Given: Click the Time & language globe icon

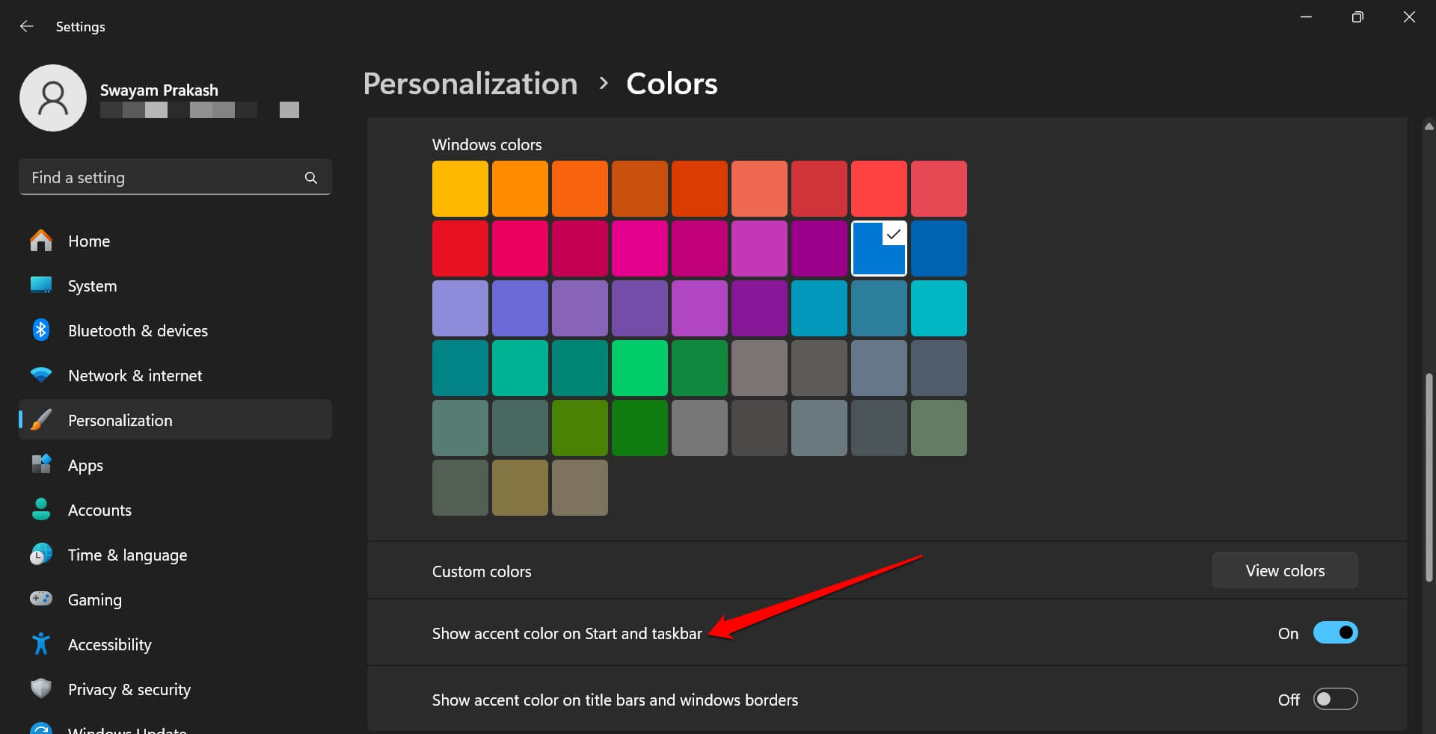Looking at the screenshot, I should pyautogui.click(x=41, y=554).
